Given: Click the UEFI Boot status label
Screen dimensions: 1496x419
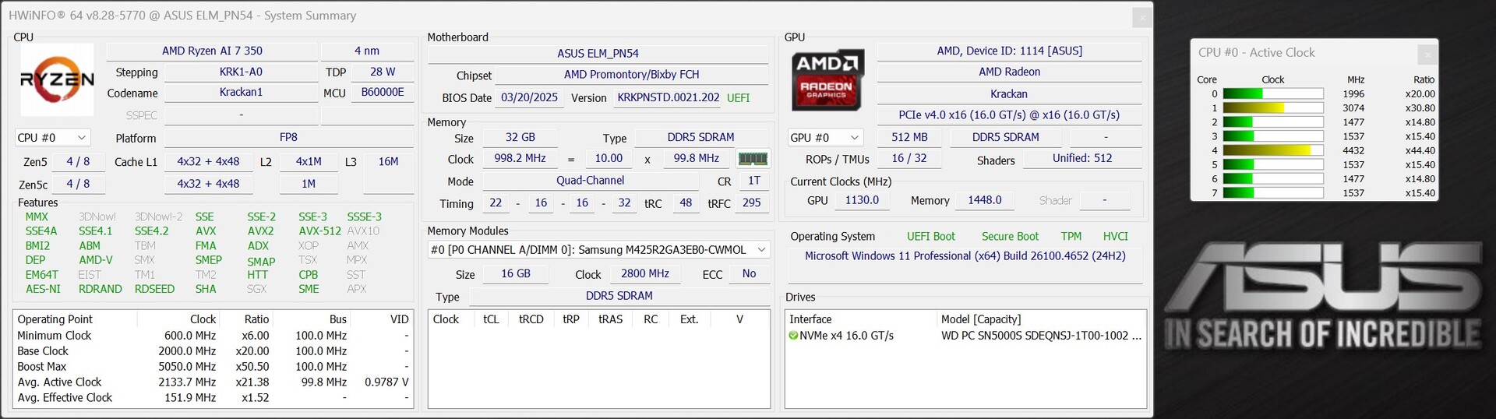Looking at the screenshot, I should click(930, 237).
